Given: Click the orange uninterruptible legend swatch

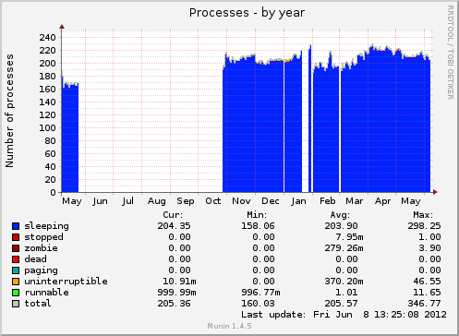Looking at the screenshot, I should 16,282.
